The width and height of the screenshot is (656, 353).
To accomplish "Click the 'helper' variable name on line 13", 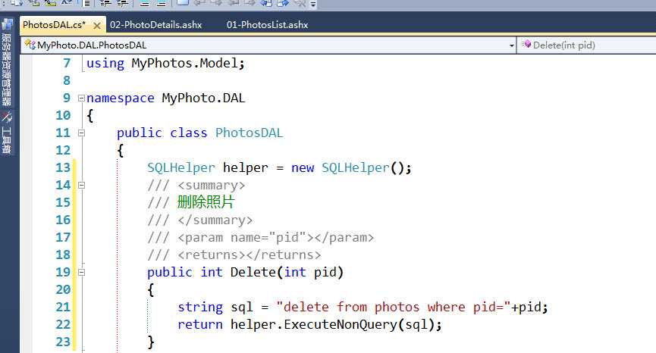I will 245,168.
